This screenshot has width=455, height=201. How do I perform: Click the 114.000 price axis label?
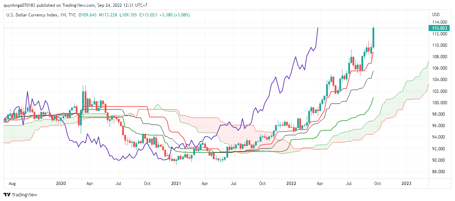pyautogui.click(x=440, y=22)
